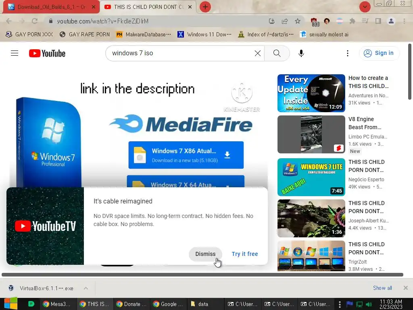Close the YouTube browser tab

tap(190, 7)
